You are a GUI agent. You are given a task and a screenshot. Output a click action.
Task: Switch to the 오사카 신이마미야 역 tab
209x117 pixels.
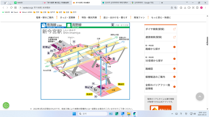115,3
